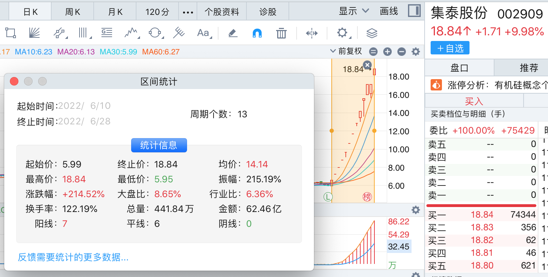Open the 个股资料 tab

[x=222, y=12]
